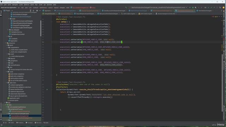The width and height of the screenshot is (226, 127).
Task: Open the TODO tool window button
Action: pos(11,123)
